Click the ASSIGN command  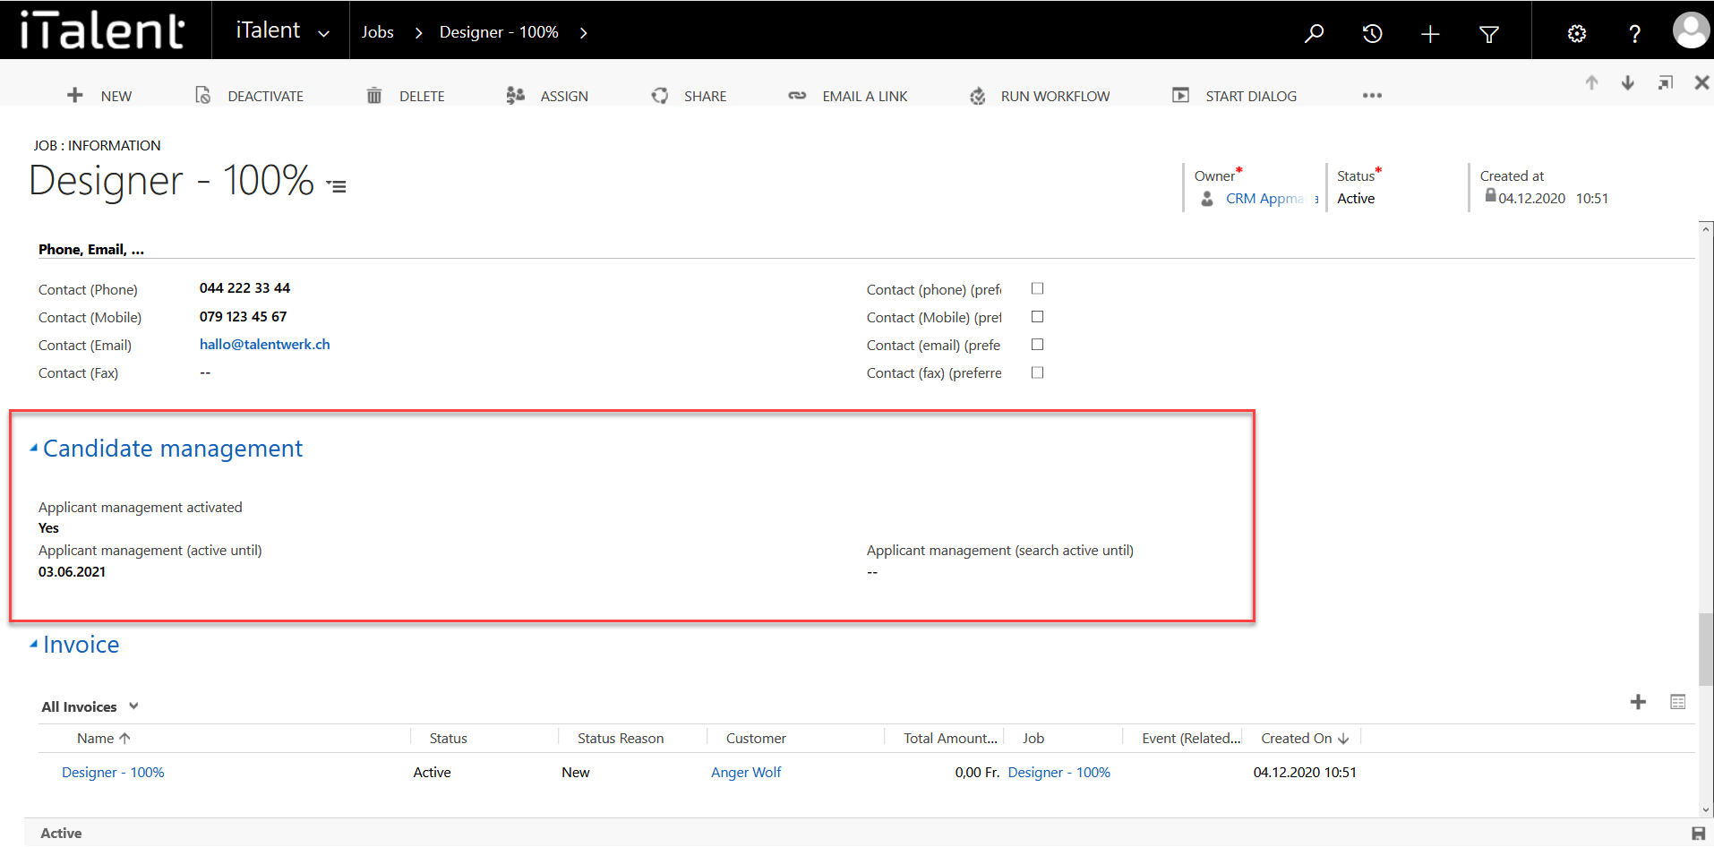point(546,96)
